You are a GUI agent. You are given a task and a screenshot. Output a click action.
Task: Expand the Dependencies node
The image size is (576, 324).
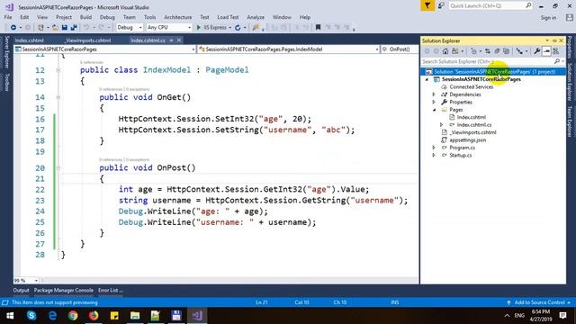click(434, 94)
